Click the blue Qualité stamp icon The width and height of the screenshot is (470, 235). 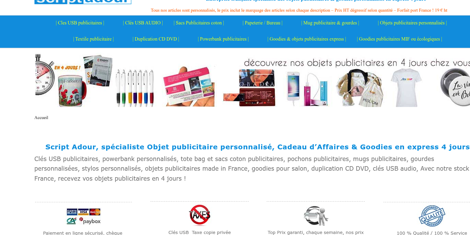[x=432, y=216]
